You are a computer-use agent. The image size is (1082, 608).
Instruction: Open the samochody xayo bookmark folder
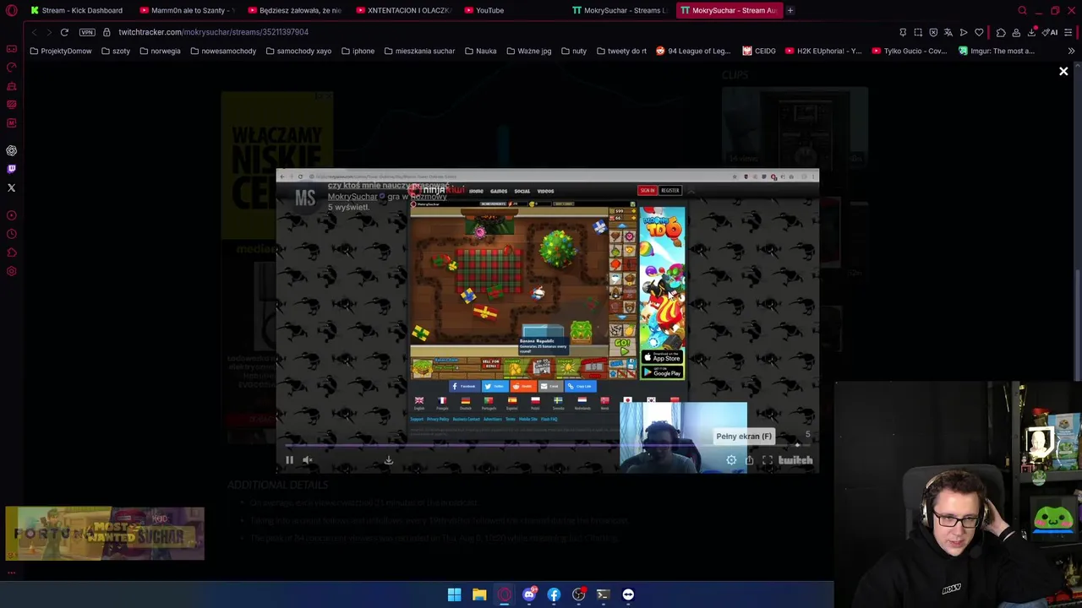pyautogui.click(x=298, y=51)
